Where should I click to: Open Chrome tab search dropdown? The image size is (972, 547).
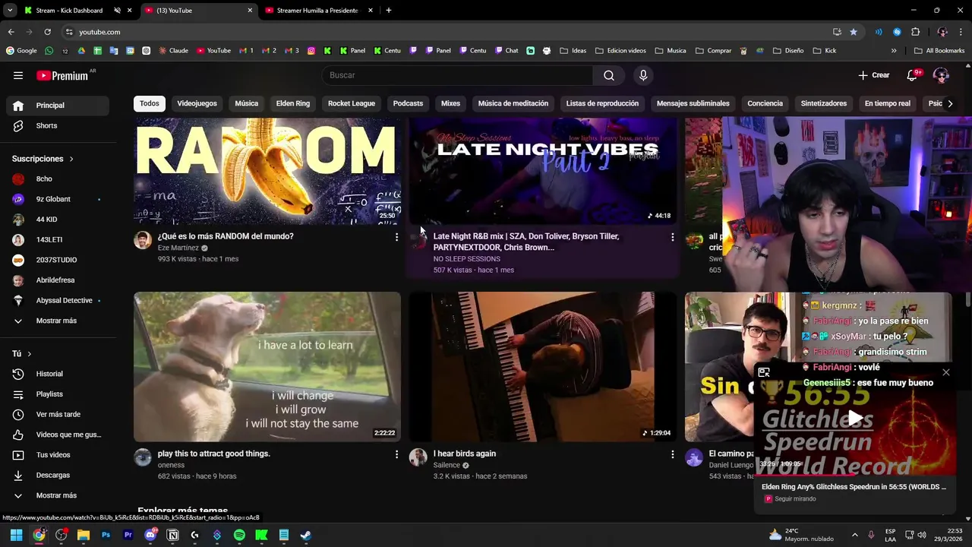pos(10,11)
